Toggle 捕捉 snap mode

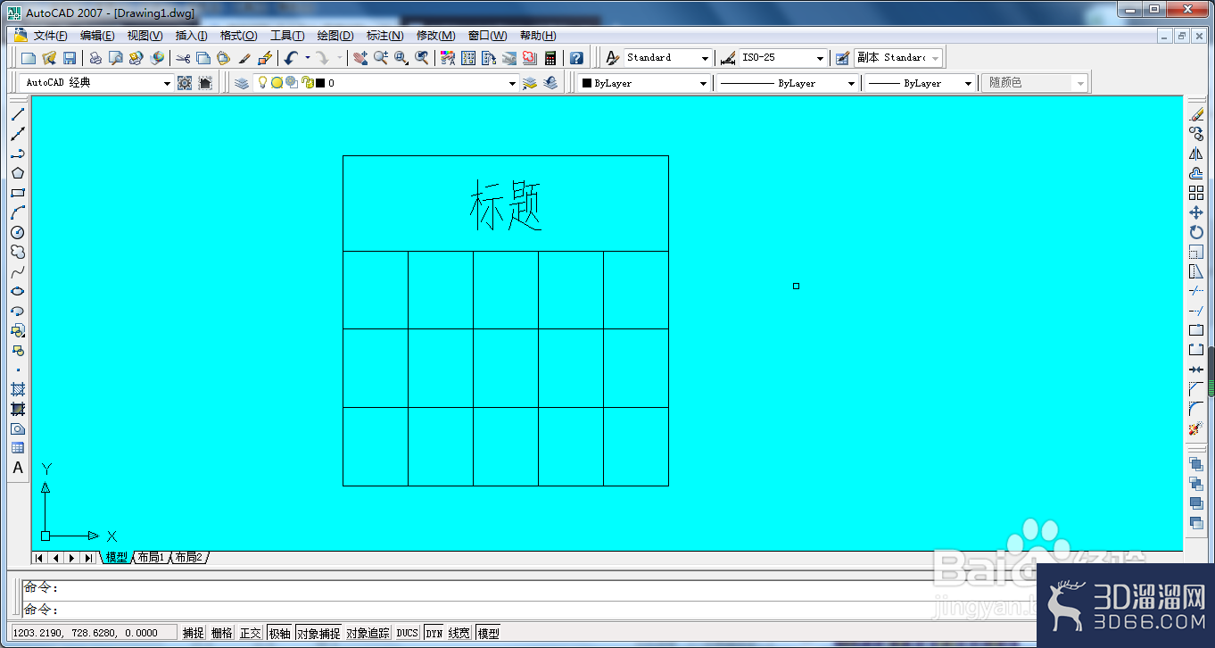pyautogui.click(x=194, y=633)
